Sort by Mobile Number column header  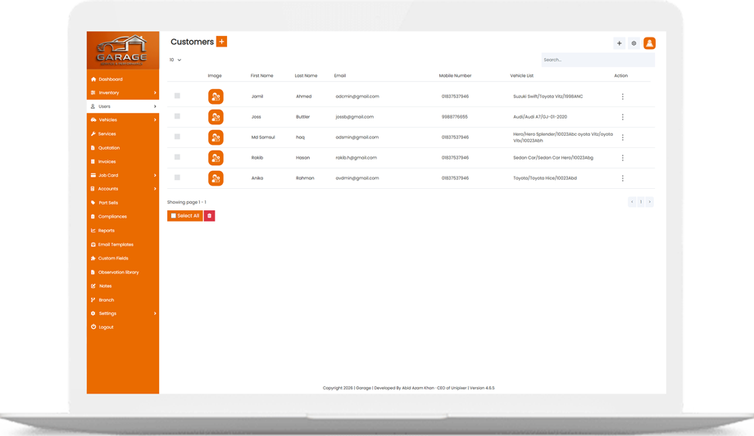[x=455, y=76]
